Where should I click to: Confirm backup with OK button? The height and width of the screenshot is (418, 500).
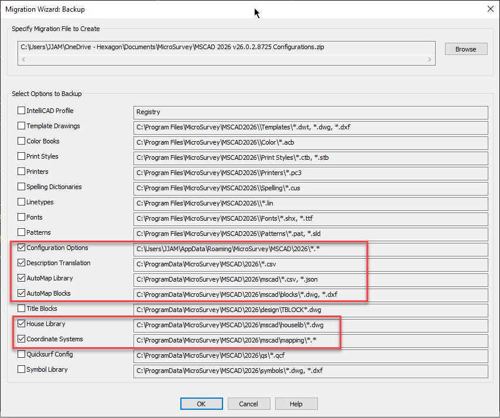pos(201,403)
